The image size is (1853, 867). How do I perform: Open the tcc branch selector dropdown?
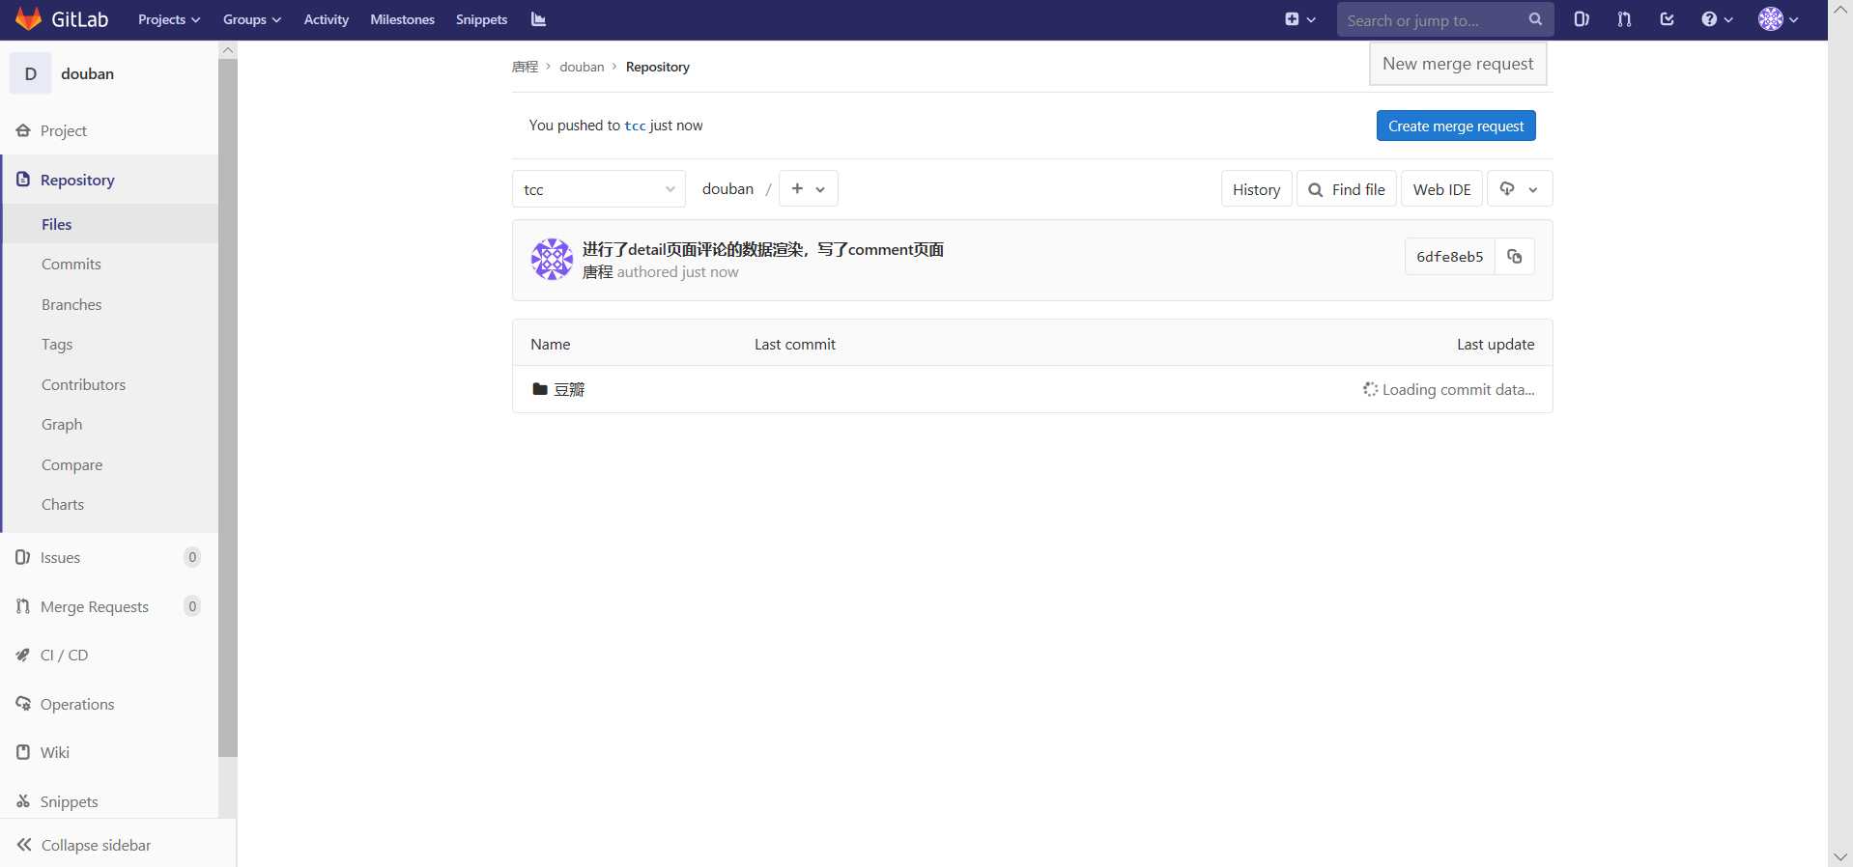599,189
